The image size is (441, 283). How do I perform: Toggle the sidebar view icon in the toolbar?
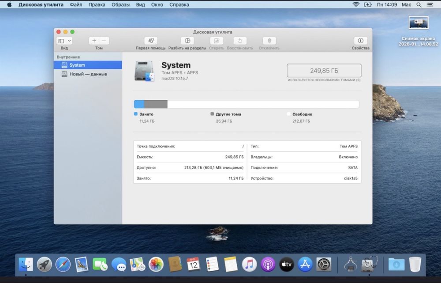point(61,41)
